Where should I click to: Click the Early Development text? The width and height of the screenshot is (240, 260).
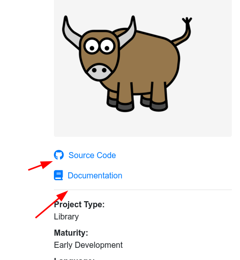click(88, 245)
